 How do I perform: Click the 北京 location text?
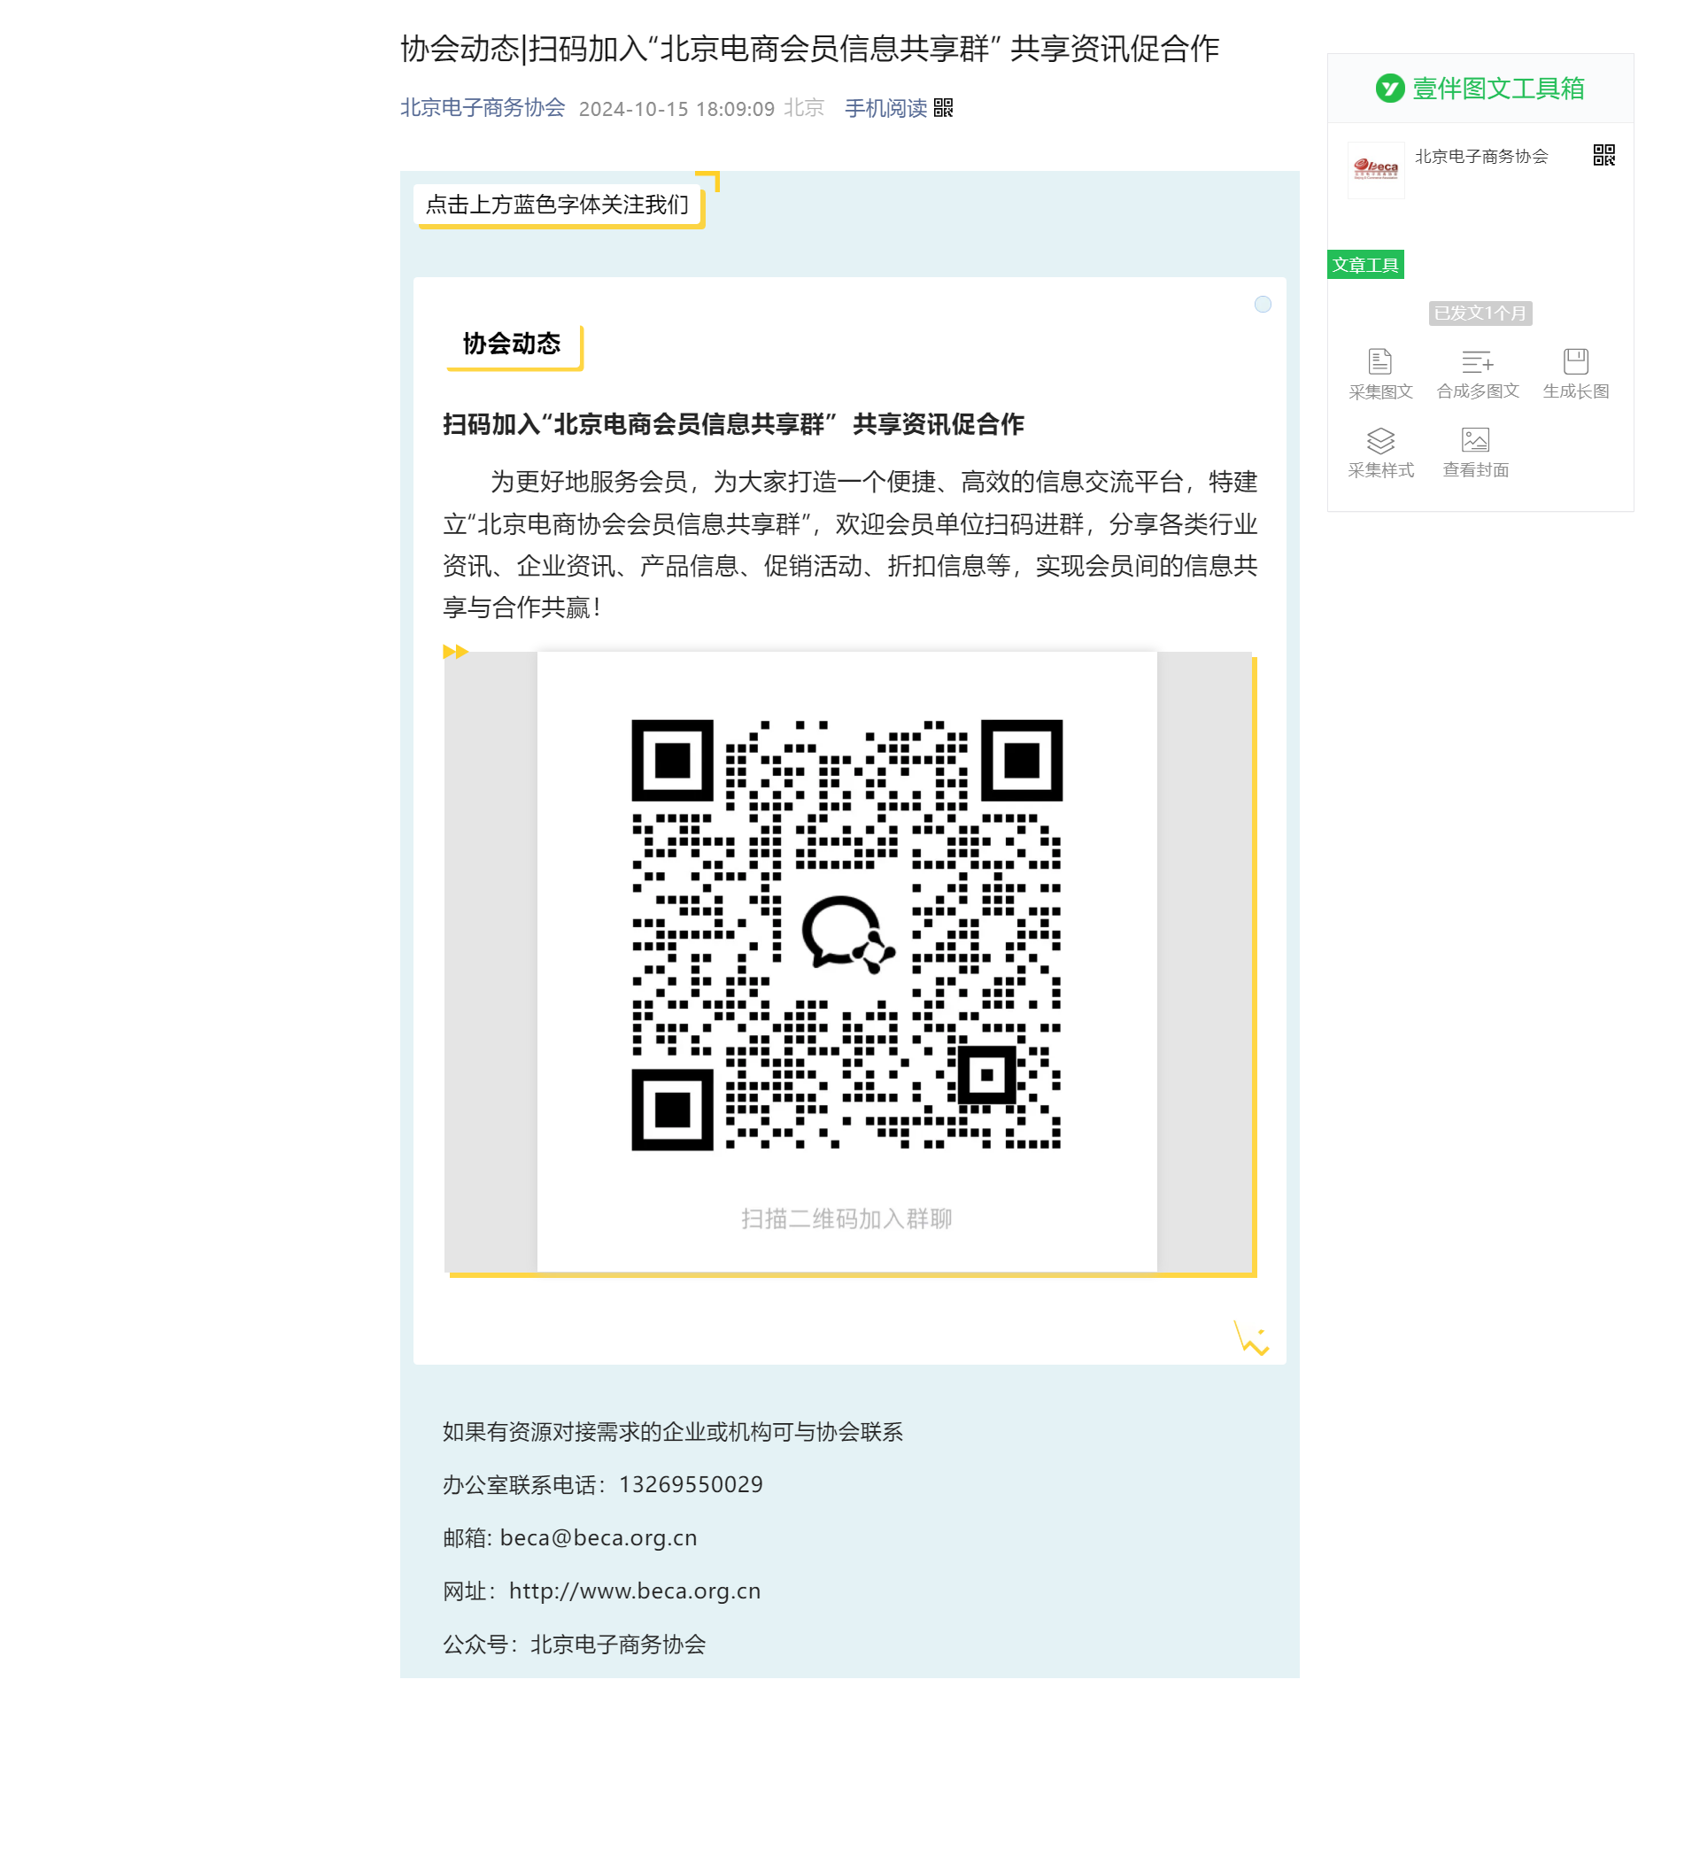804,108
